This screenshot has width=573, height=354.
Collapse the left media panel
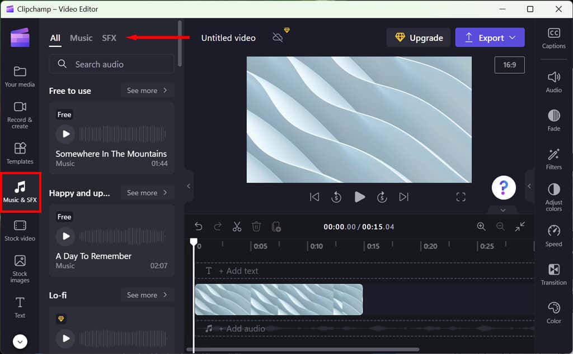[x=189, y=186]
